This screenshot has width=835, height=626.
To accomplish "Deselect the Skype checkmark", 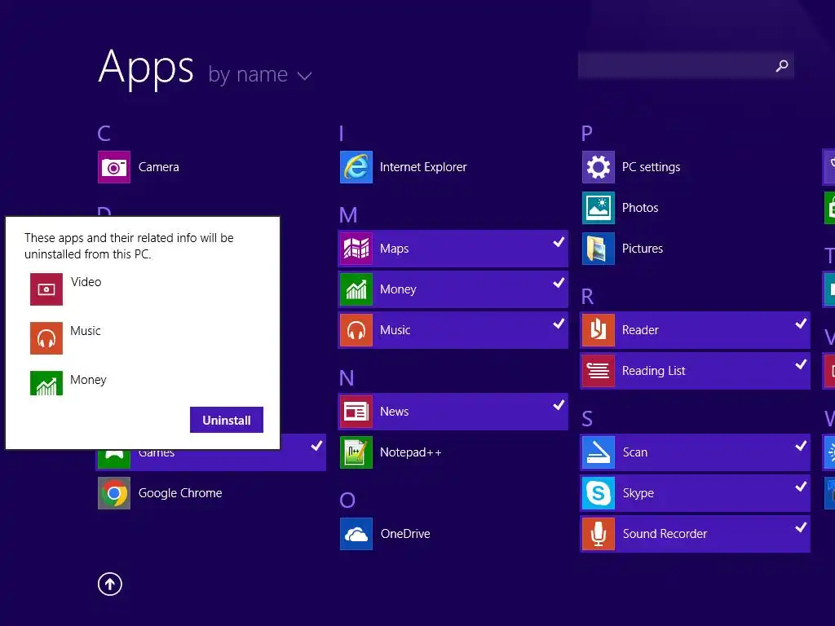I will click(801, 487).
